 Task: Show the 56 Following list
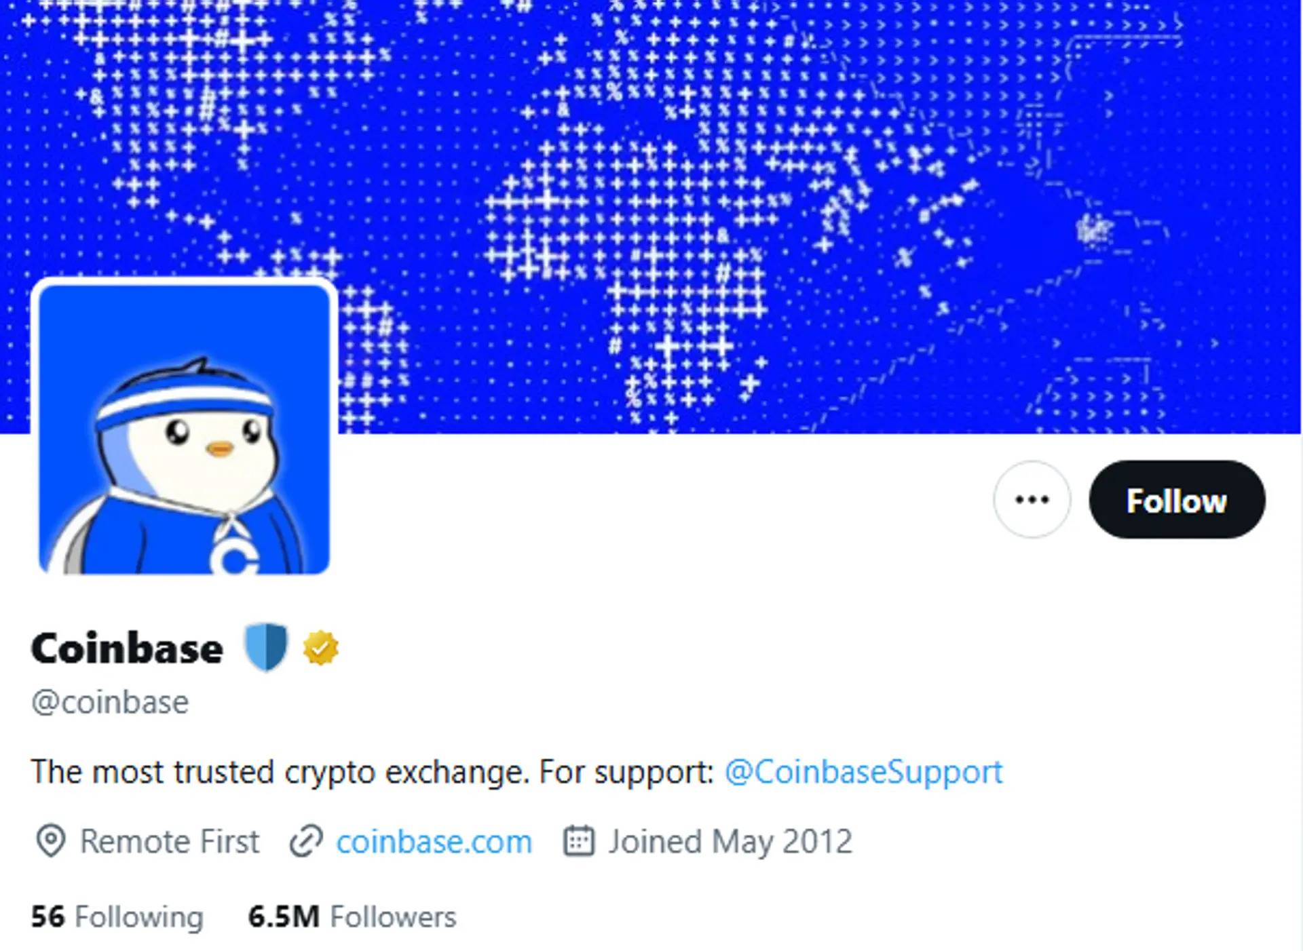(117, 917)
